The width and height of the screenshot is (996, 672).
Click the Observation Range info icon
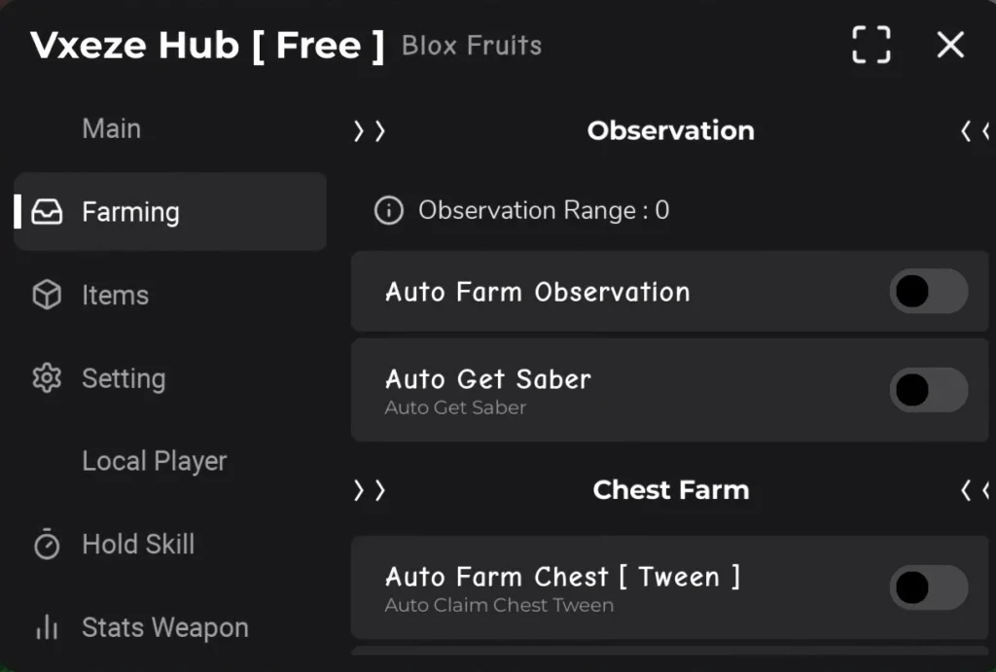[388, 210]
